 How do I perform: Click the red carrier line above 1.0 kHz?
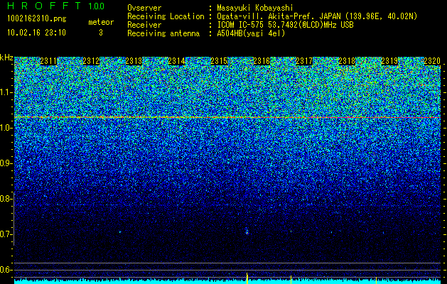click(227, 117)
